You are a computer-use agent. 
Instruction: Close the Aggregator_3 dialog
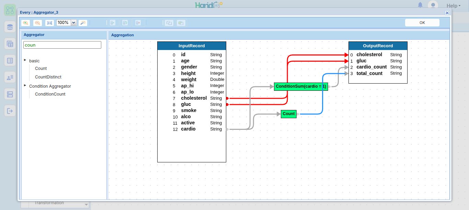pyautogui.click(x=447, y=13)
